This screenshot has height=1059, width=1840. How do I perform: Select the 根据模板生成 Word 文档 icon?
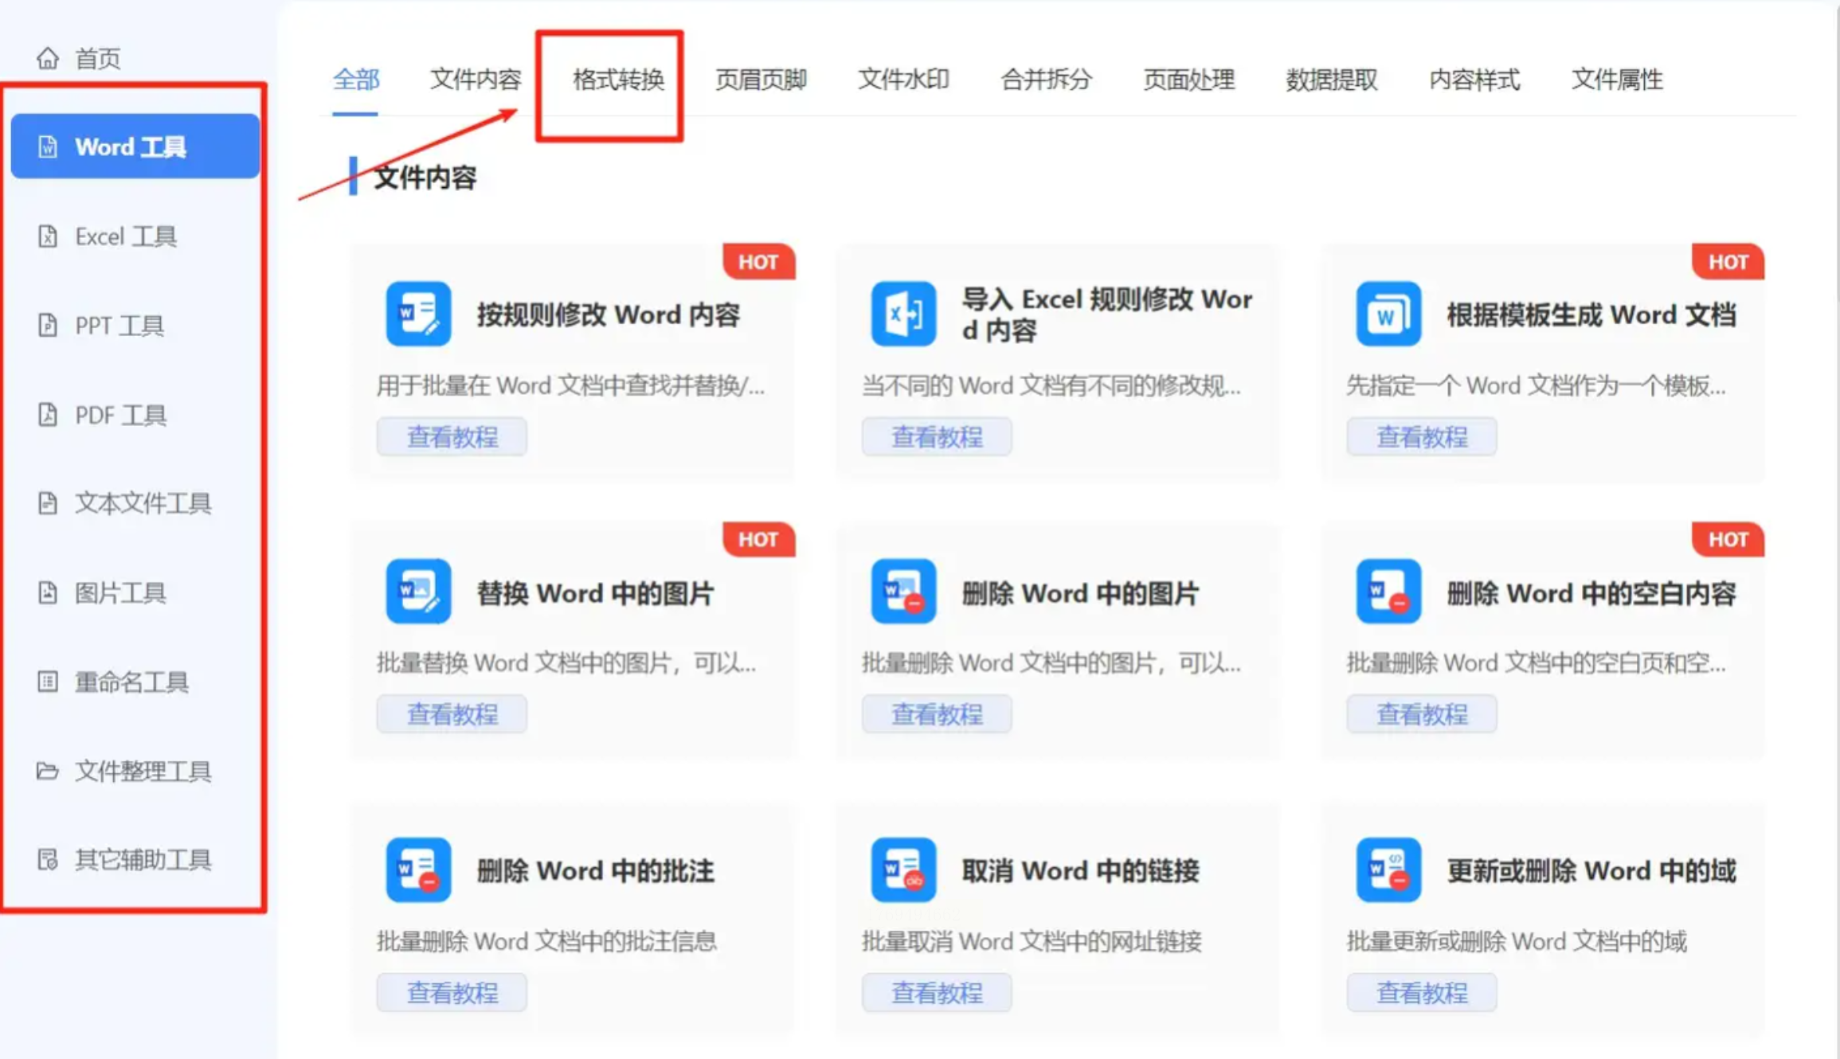coord(1388,314)
